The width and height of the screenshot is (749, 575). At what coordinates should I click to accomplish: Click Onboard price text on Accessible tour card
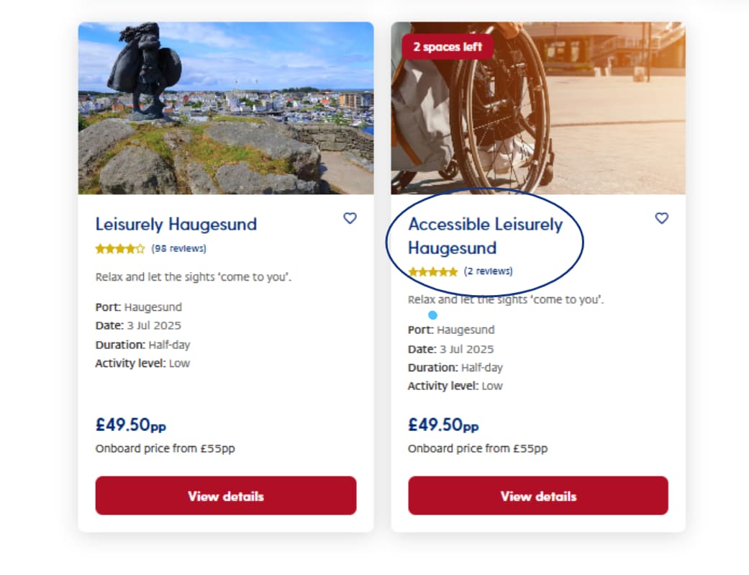click(x=478, y=448)
